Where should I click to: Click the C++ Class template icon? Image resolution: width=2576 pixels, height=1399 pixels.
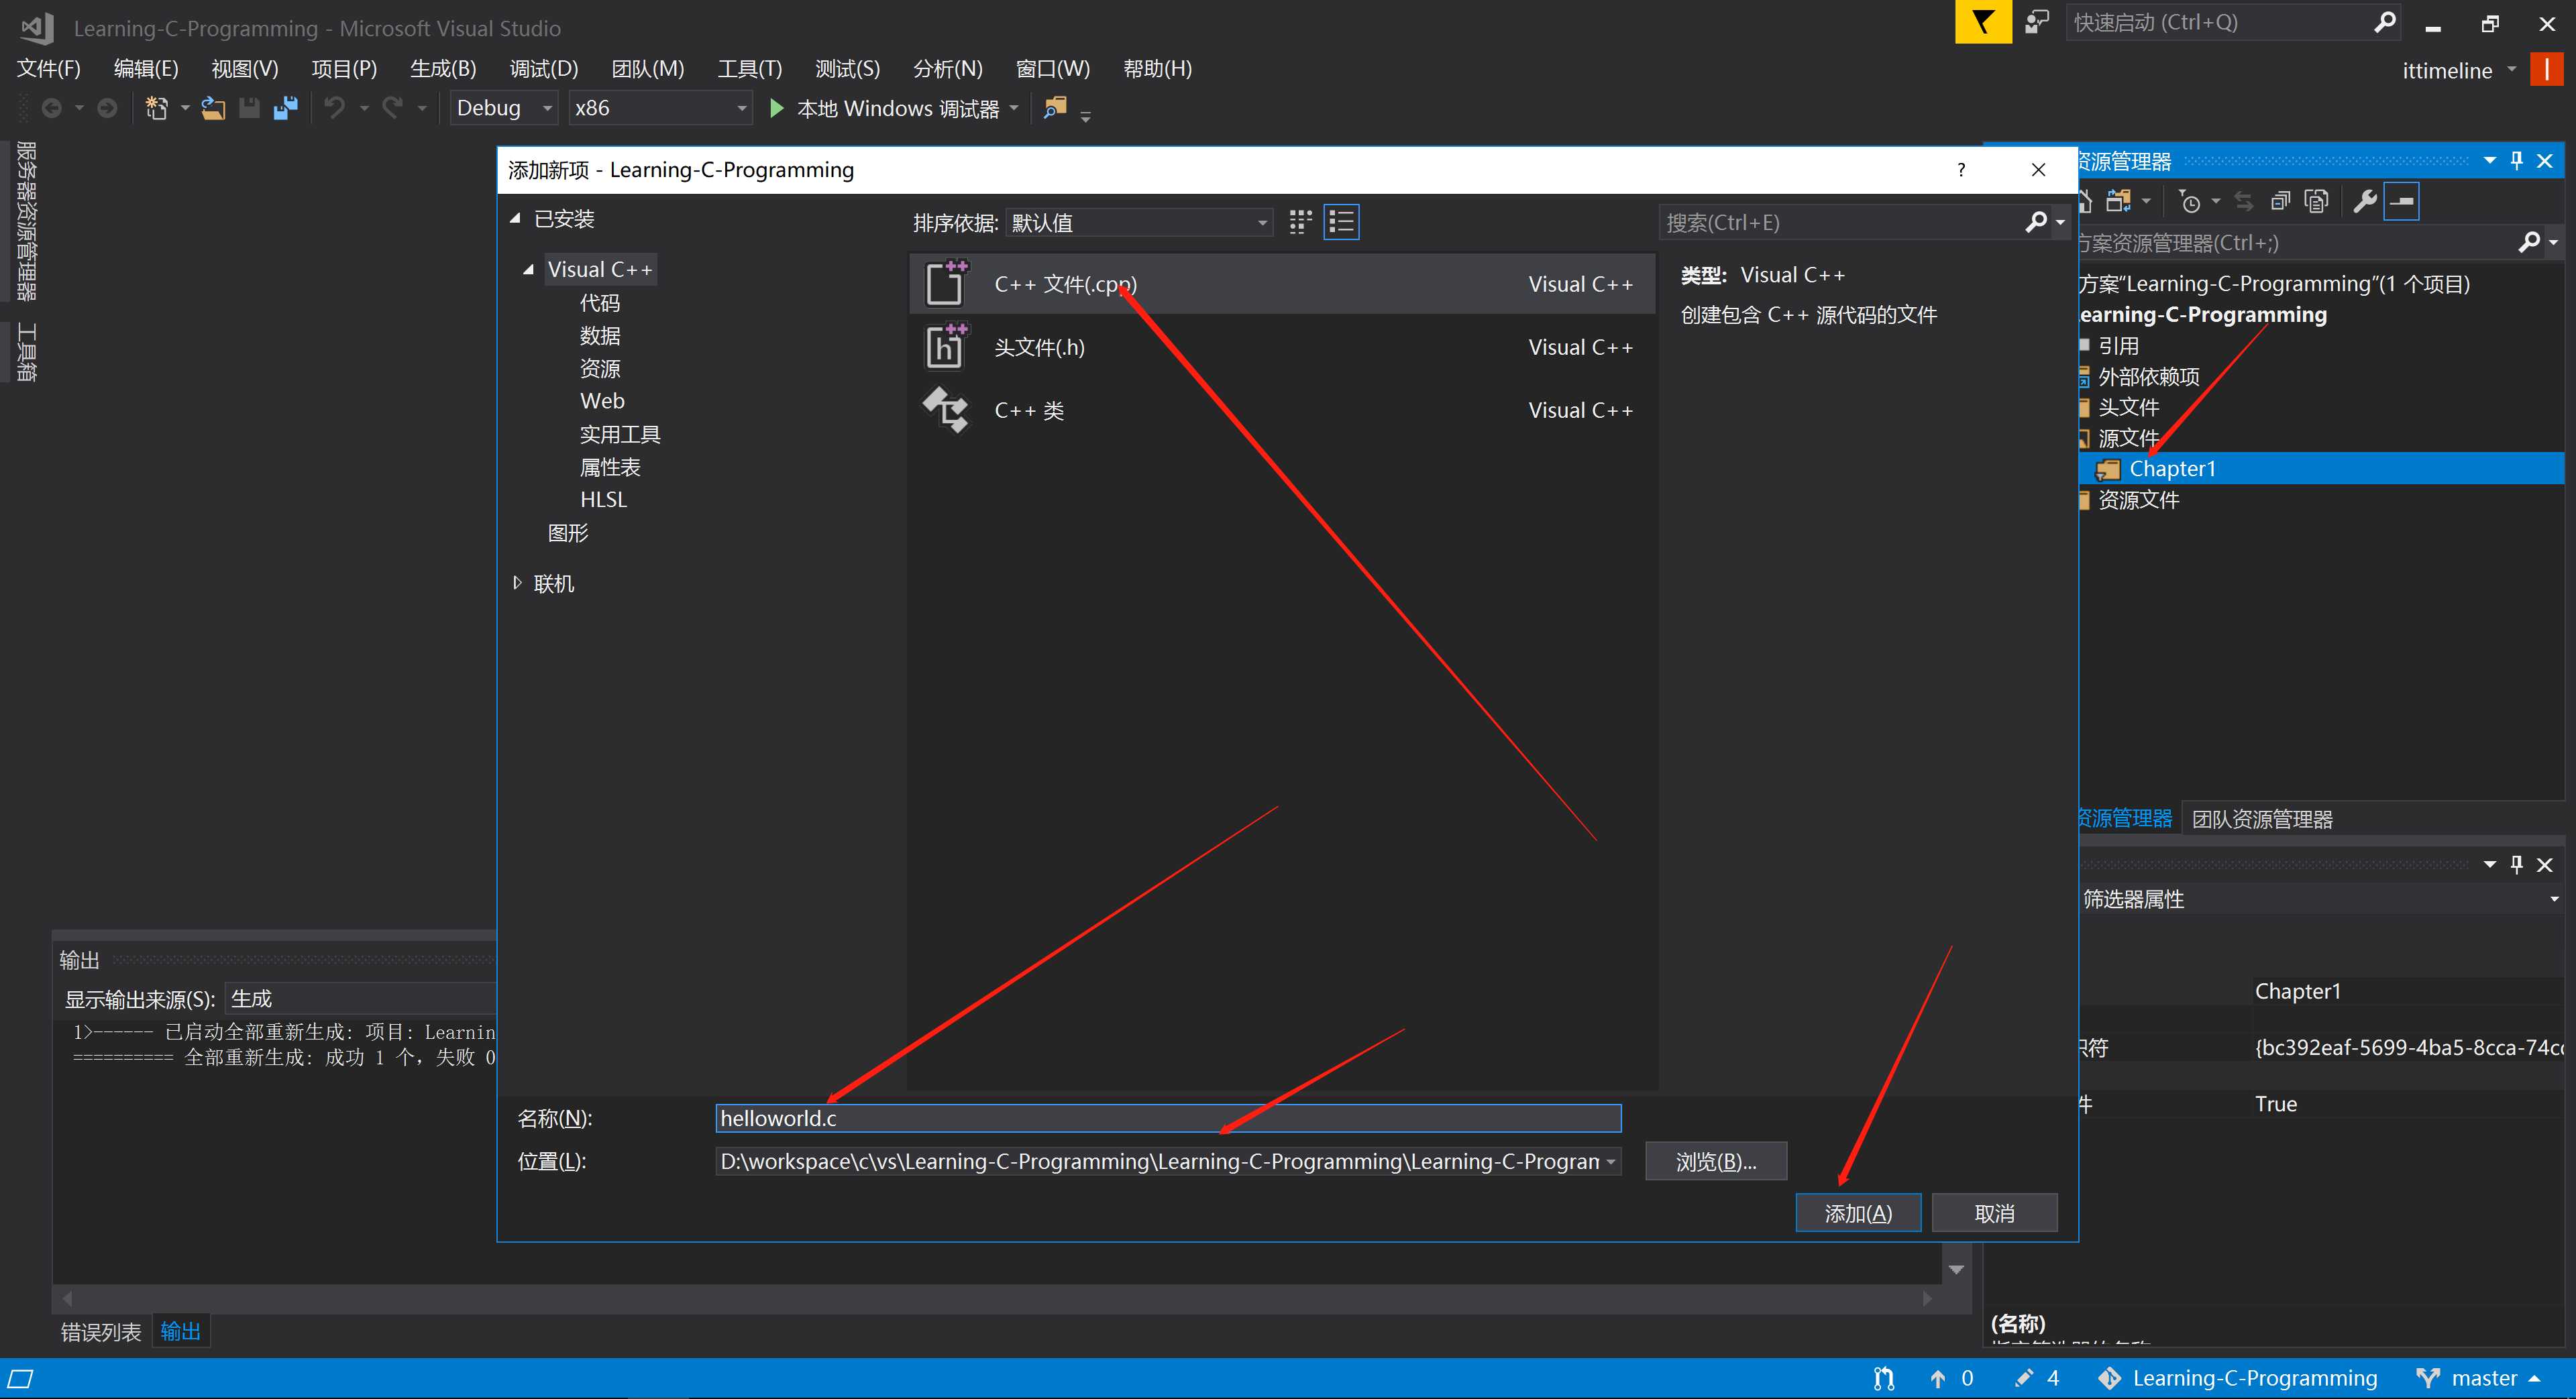(x=946, y=409)
